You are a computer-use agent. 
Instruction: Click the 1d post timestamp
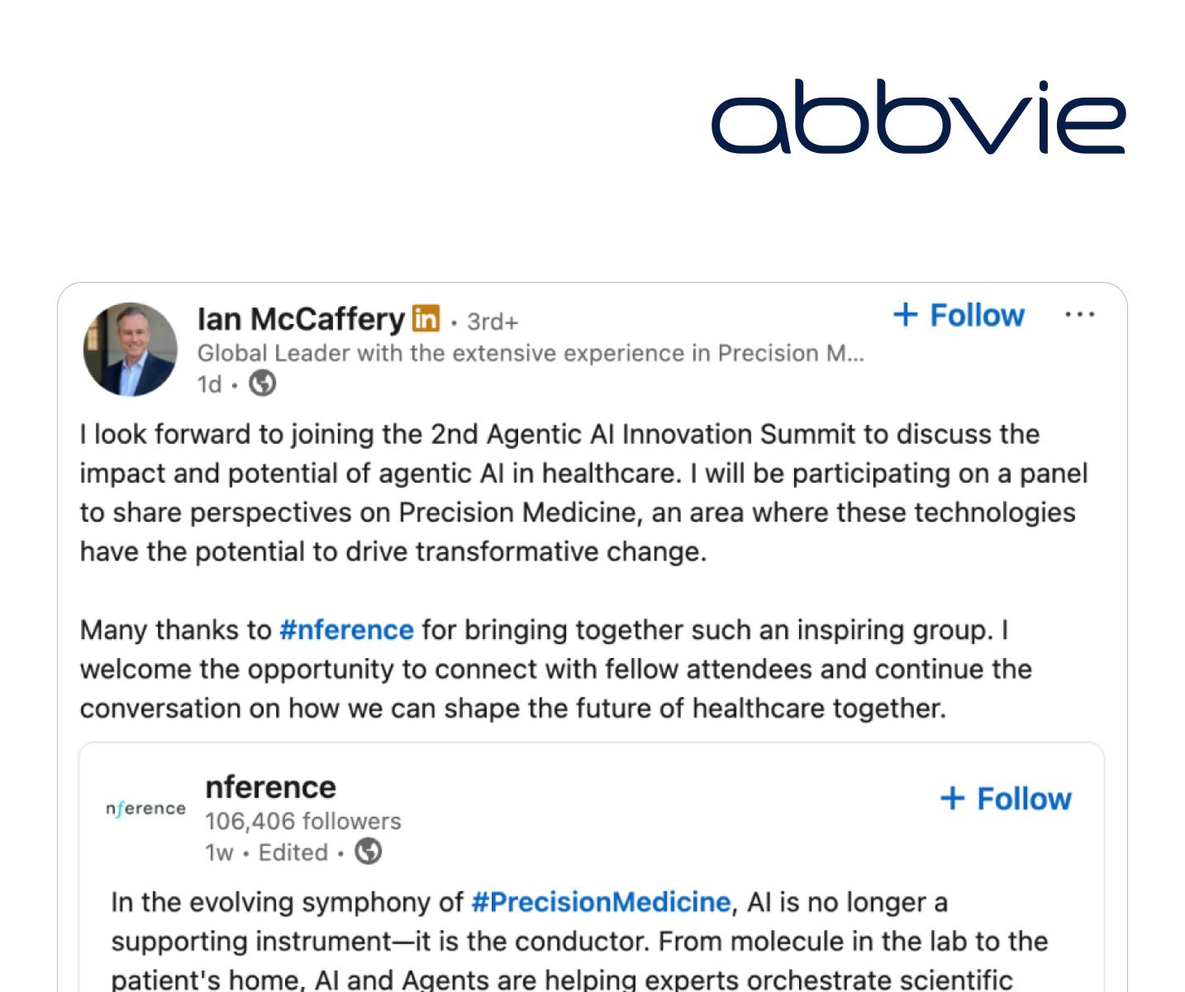210,384
